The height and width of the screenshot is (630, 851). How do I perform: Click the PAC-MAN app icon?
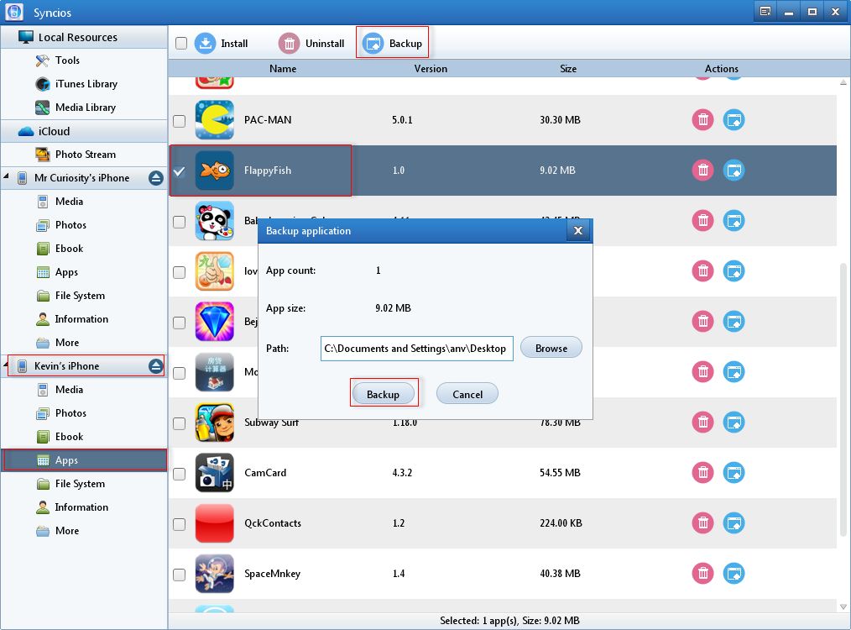pyautogui.click(x=214, y=119)
